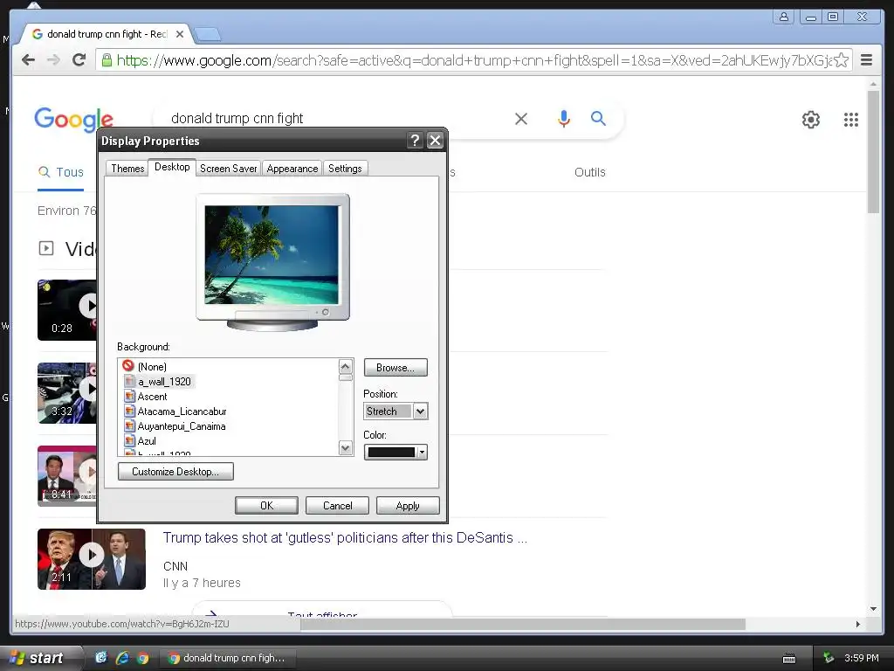Viewport: 894px width, 671px height.
Task: Click the keyboard icon in the taskbar
Action: [x=789, y=659]
